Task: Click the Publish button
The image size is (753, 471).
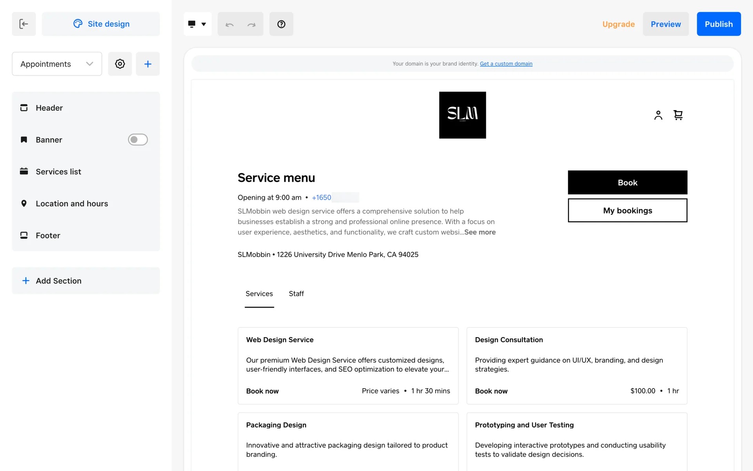Action: 718,24
